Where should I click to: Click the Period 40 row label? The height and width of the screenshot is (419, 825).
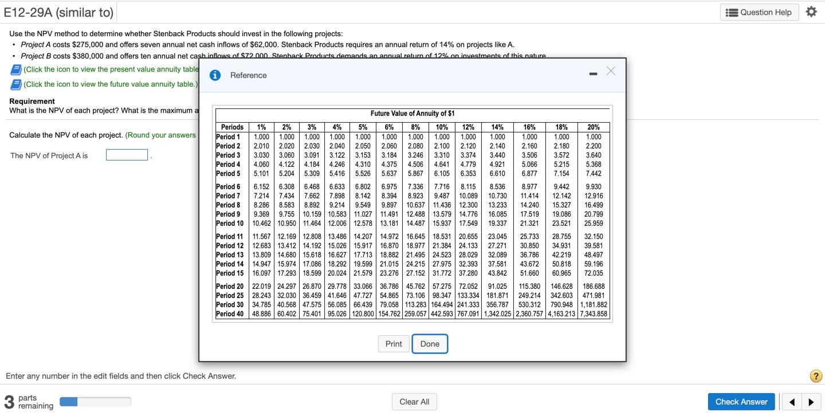[x=230, y=314]
